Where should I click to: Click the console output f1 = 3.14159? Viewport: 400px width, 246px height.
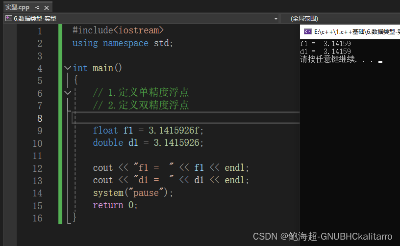coord(325,44)
